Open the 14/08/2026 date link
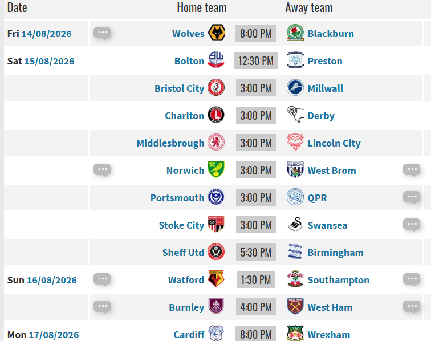This screenshot has height=341, width=431. pyautogui.click(x=46, y=34)
